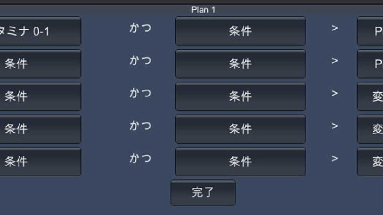Screen dimensions: 383x215
Task: Click the スタミナ 0-1 condition button
Action: tap(40, 31)
